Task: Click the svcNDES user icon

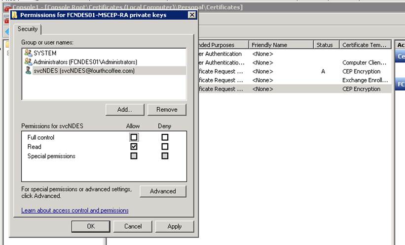Action: (x=28, y=71)
